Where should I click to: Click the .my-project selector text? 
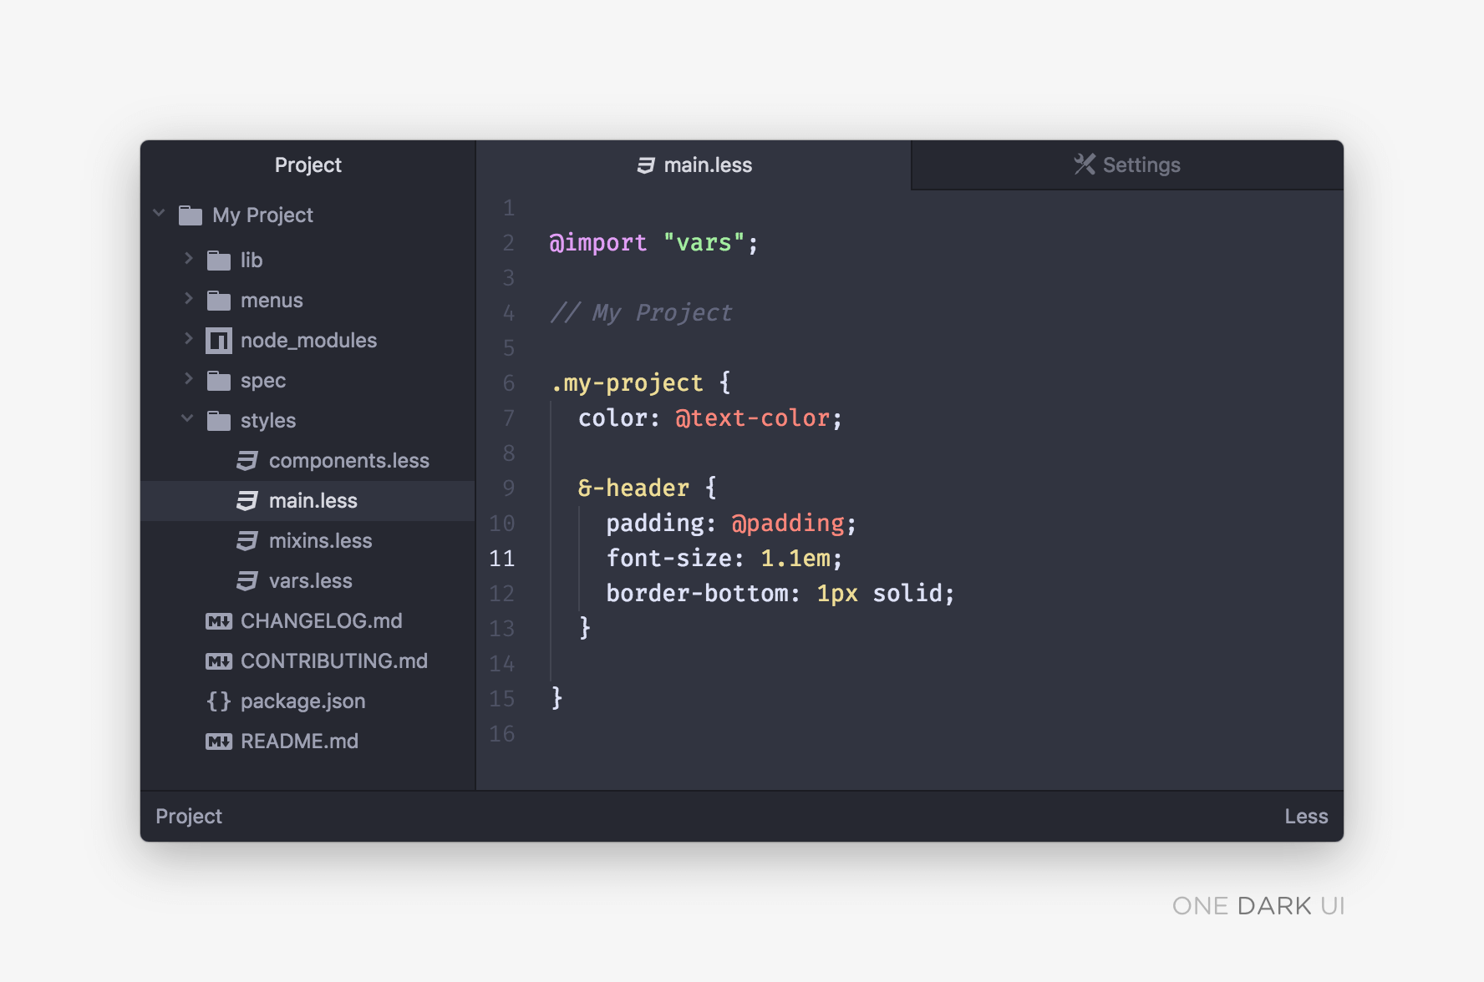627,384
